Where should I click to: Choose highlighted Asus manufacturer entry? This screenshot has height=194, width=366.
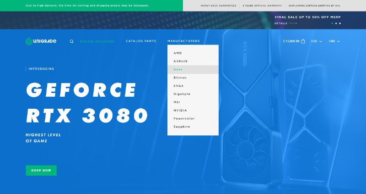(193, 70)
